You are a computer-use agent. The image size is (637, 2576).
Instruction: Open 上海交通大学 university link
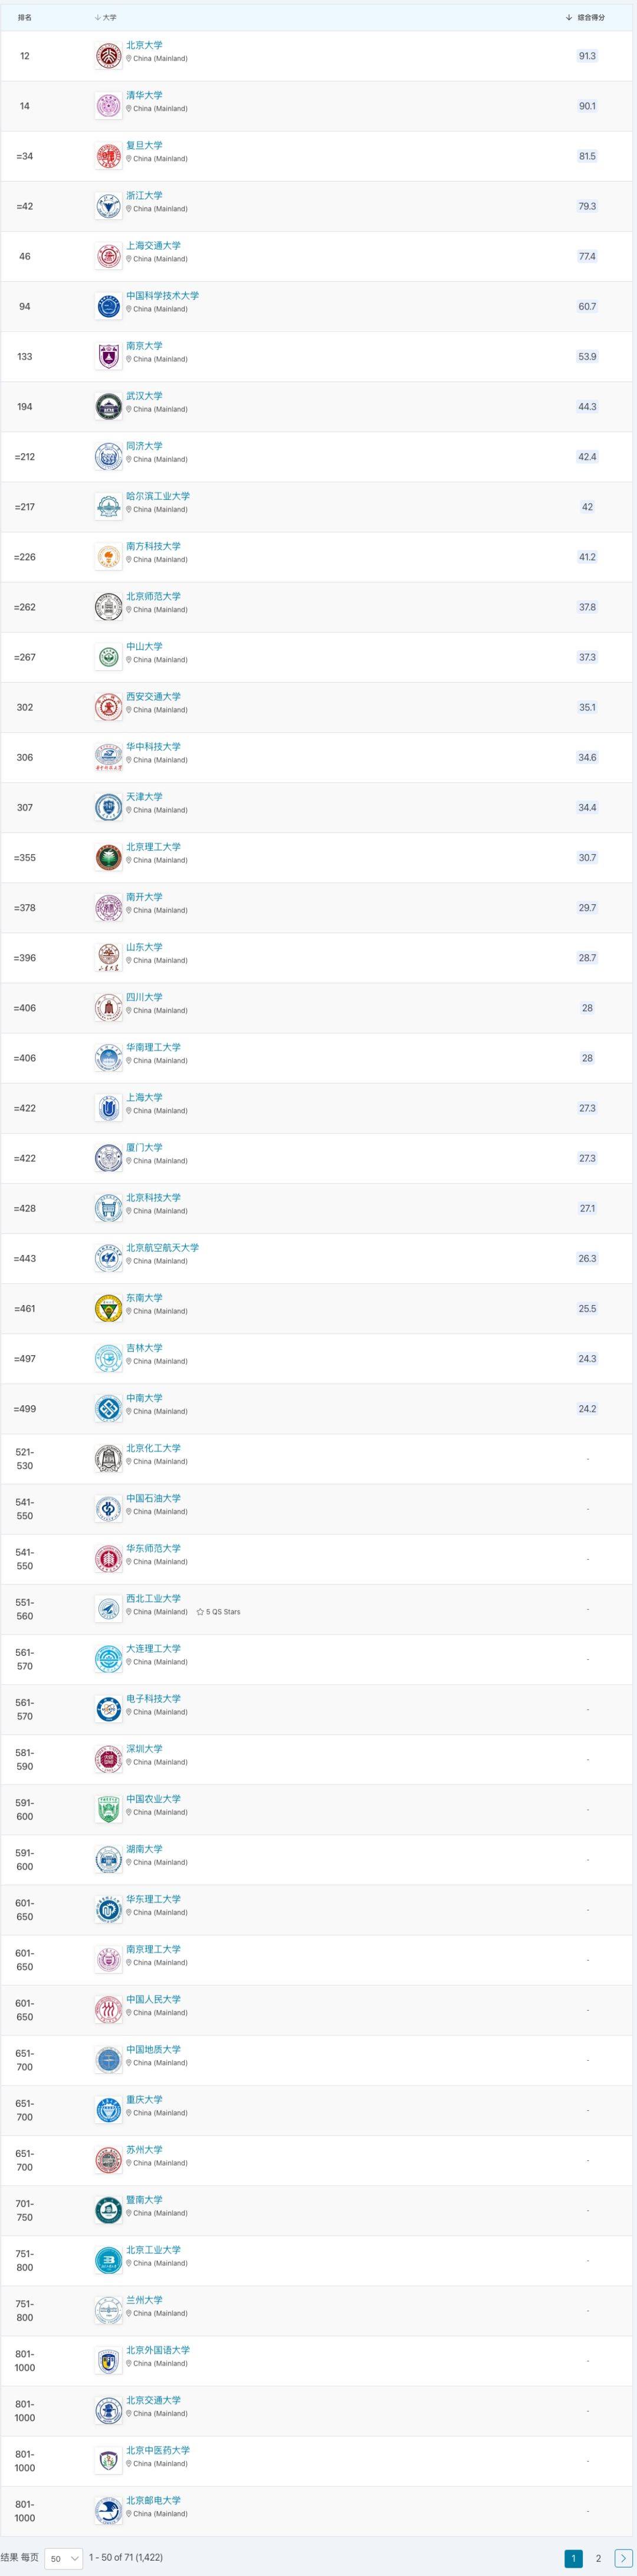(153, 246)
